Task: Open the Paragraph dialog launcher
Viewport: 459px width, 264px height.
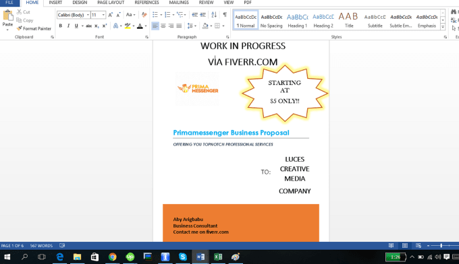Action: click(227, 37)
